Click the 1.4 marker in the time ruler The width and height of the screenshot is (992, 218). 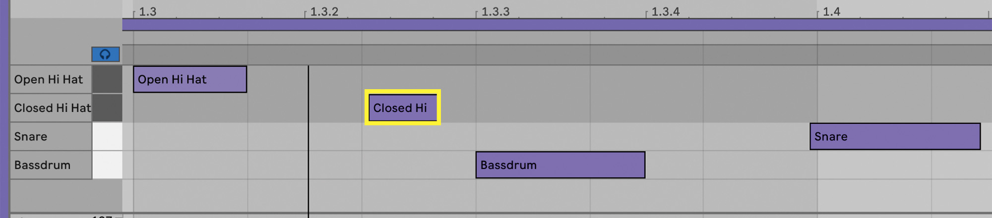pyautogui.click(x=831, y=11)
